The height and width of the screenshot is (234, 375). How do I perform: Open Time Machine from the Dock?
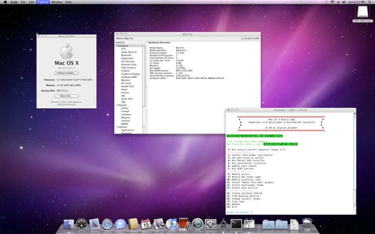tap(197, 224)
